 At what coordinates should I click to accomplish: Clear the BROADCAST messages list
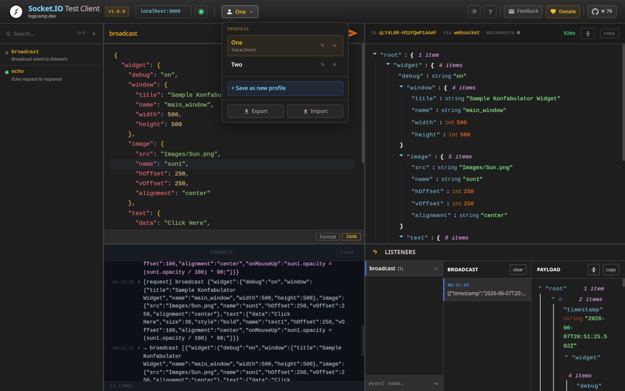point(518,269)
